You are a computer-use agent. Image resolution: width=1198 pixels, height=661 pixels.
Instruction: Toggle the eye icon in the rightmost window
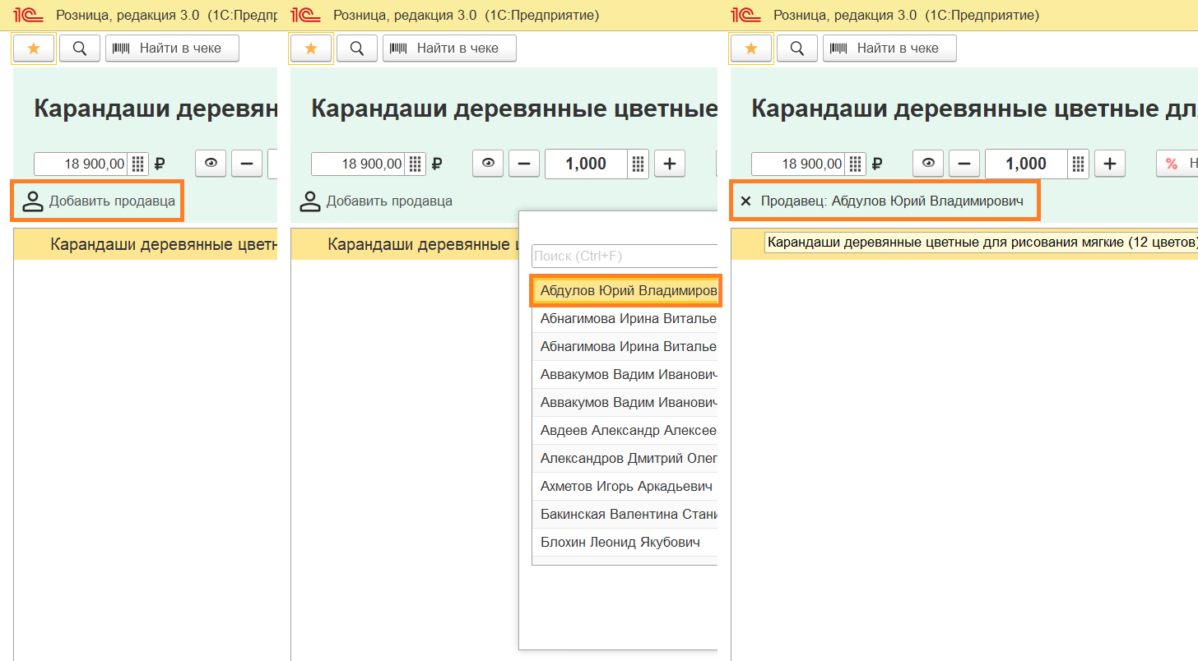[x=928, y=164]
